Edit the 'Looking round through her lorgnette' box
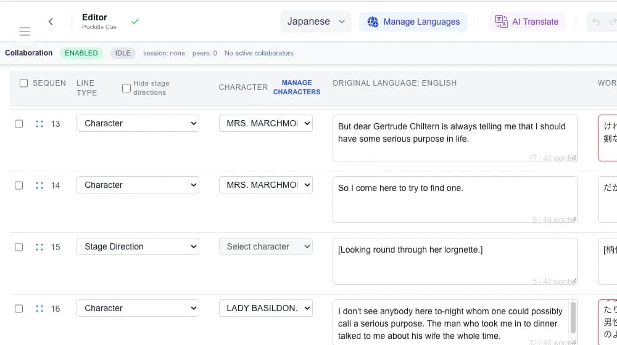The image size is (617, 345). 455,261
